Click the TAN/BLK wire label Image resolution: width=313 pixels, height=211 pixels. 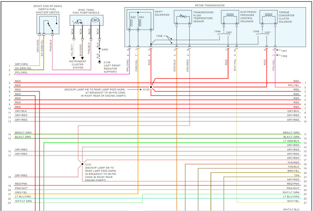[x=294, y=167]
